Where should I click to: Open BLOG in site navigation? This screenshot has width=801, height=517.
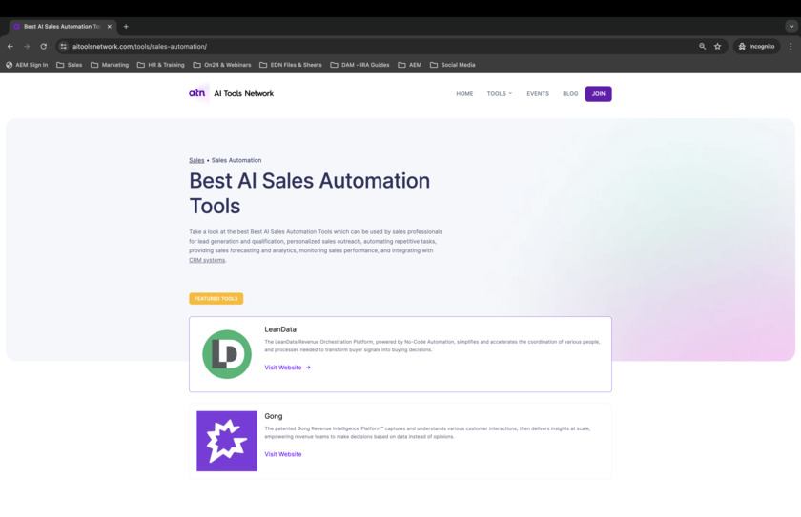pyautogui.click(x=570, y=94)
